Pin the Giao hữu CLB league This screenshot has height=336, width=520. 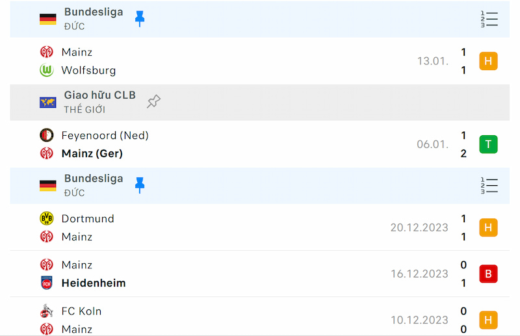(153, 101)
